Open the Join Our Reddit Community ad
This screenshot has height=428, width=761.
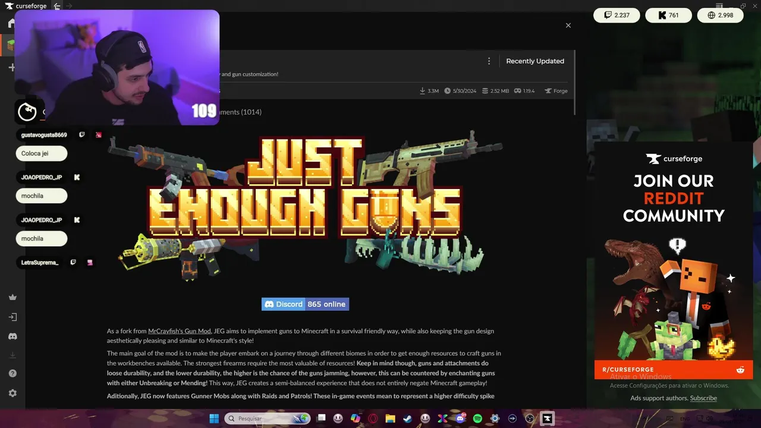[674, 260]
